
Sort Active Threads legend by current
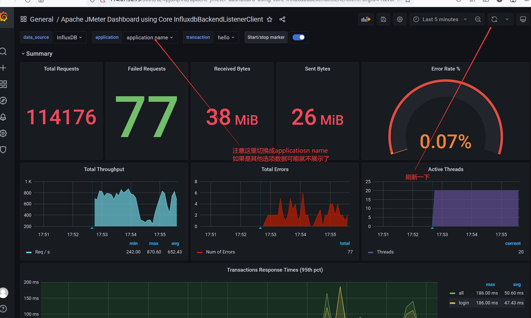513,243
